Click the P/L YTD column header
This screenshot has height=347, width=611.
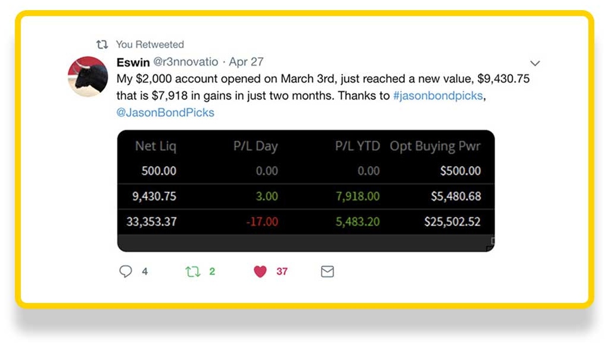pos(357,146)
